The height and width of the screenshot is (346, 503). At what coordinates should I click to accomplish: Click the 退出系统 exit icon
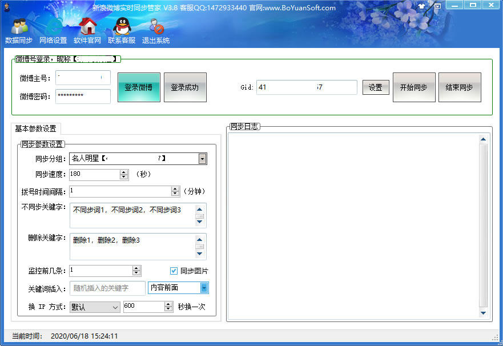156,31
